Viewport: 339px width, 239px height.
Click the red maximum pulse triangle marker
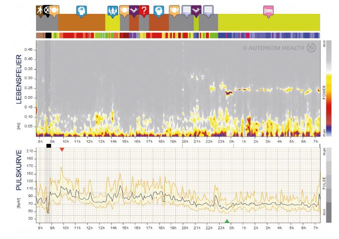(x=62, y=149)
